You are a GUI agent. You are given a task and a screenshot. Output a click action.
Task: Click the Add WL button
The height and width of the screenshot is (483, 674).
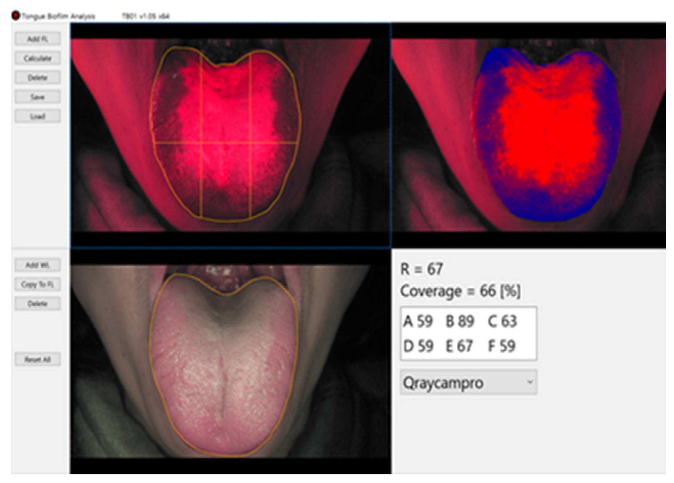coord(37,265)
